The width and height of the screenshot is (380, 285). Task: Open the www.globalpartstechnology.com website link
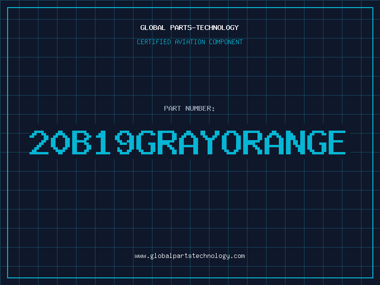[x=190, y=256]
